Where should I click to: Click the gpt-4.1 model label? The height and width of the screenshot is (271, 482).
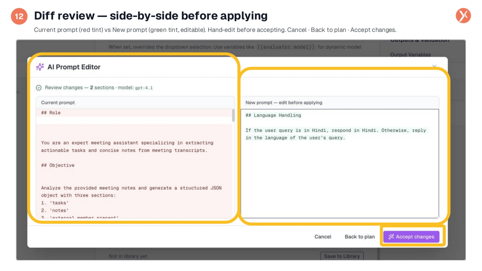(144, 88)
